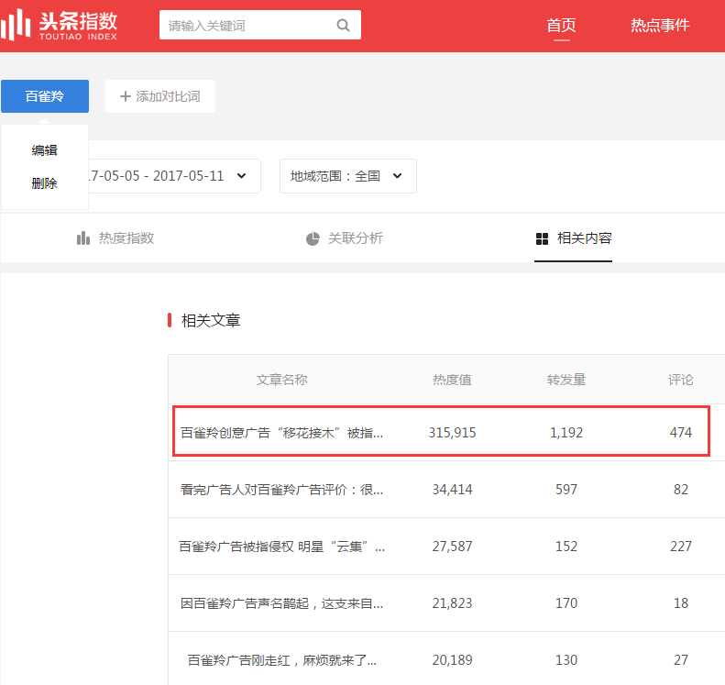
Task: Click the heat value 34,414
Action: (x=452, y=490)
